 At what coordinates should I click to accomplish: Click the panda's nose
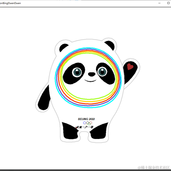point(92,74)
